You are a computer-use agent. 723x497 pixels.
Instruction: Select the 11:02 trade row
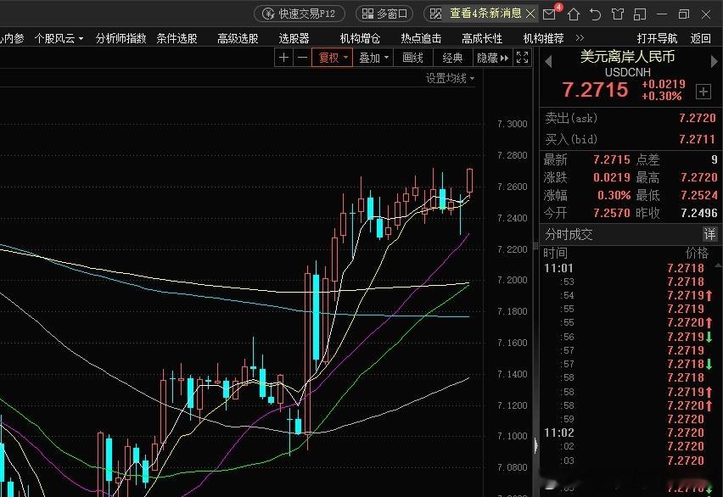[x=628, y=433]
